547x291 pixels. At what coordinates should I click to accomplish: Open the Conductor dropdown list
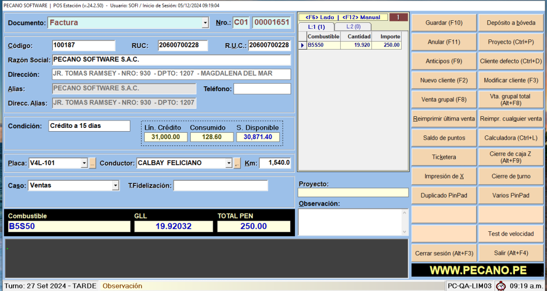[x=229, y=163]
